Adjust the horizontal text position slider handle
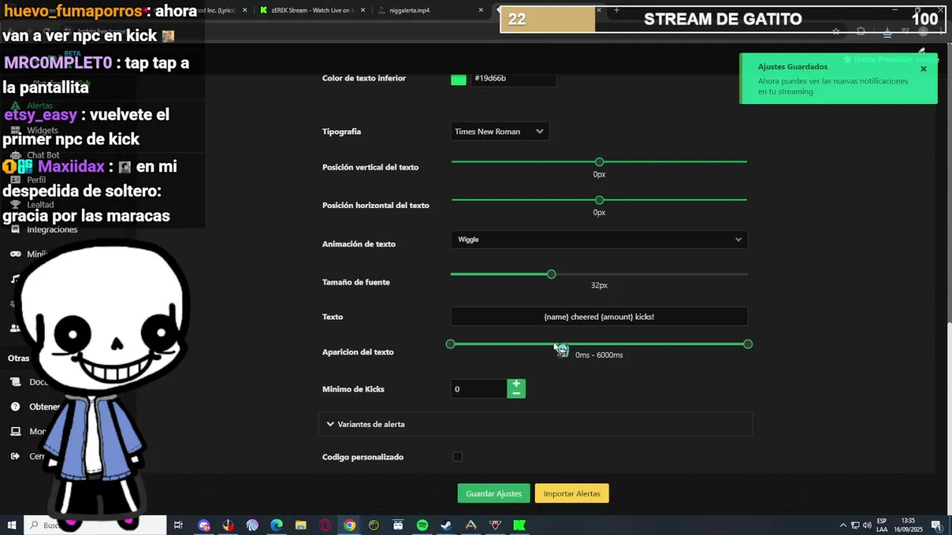 tap(599, 200)
